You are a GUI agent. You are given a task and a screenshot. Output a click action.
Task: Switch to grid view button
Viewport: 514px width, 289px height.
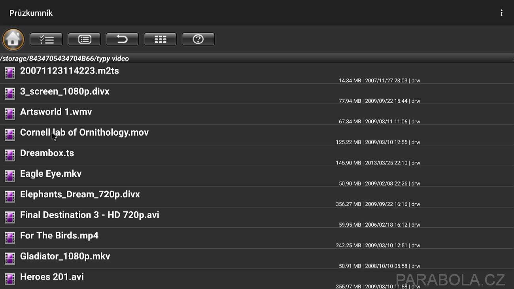point(160,39)
